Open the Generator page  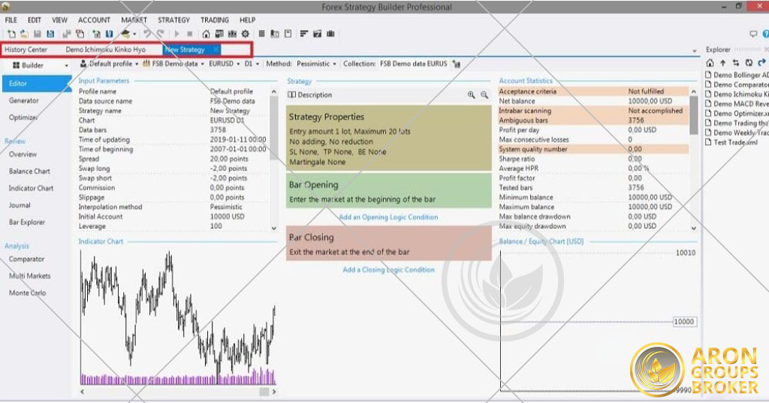click(x=23, y=101)
